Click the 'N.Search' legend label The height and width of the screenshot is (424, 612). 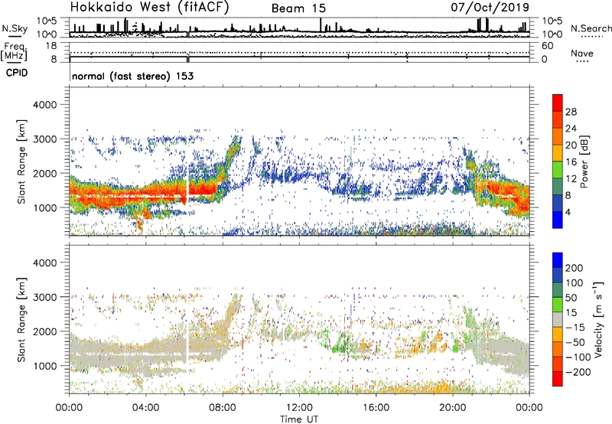591,28
